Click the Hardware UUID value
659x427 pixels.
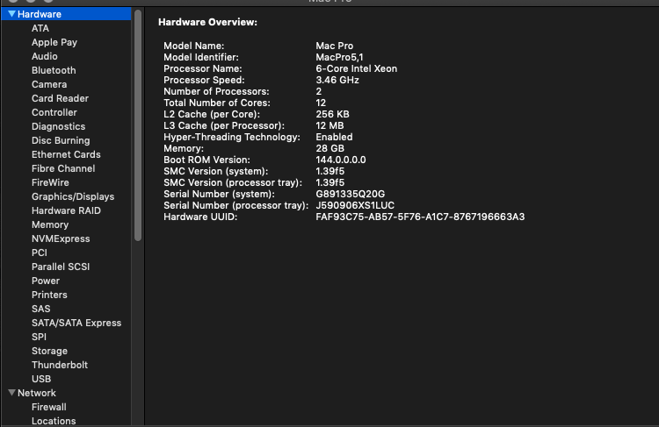(x=420, y=217)
